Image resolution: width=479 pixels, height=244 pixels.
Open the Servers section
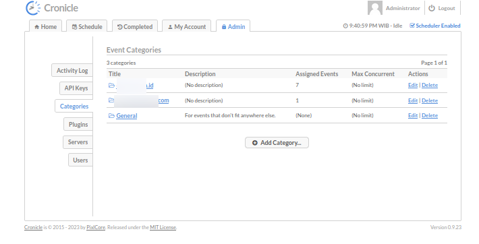(78, 142)
